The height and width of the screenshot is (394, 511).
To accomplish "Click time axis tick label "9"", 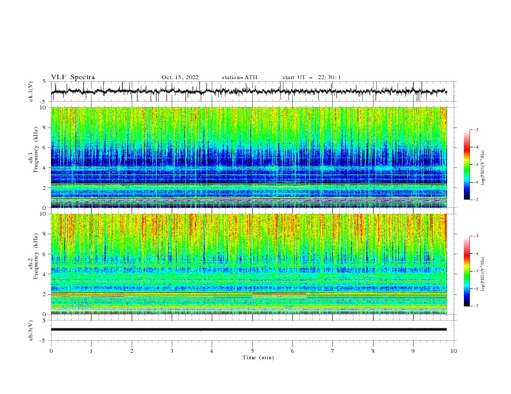I will point(413,351).
